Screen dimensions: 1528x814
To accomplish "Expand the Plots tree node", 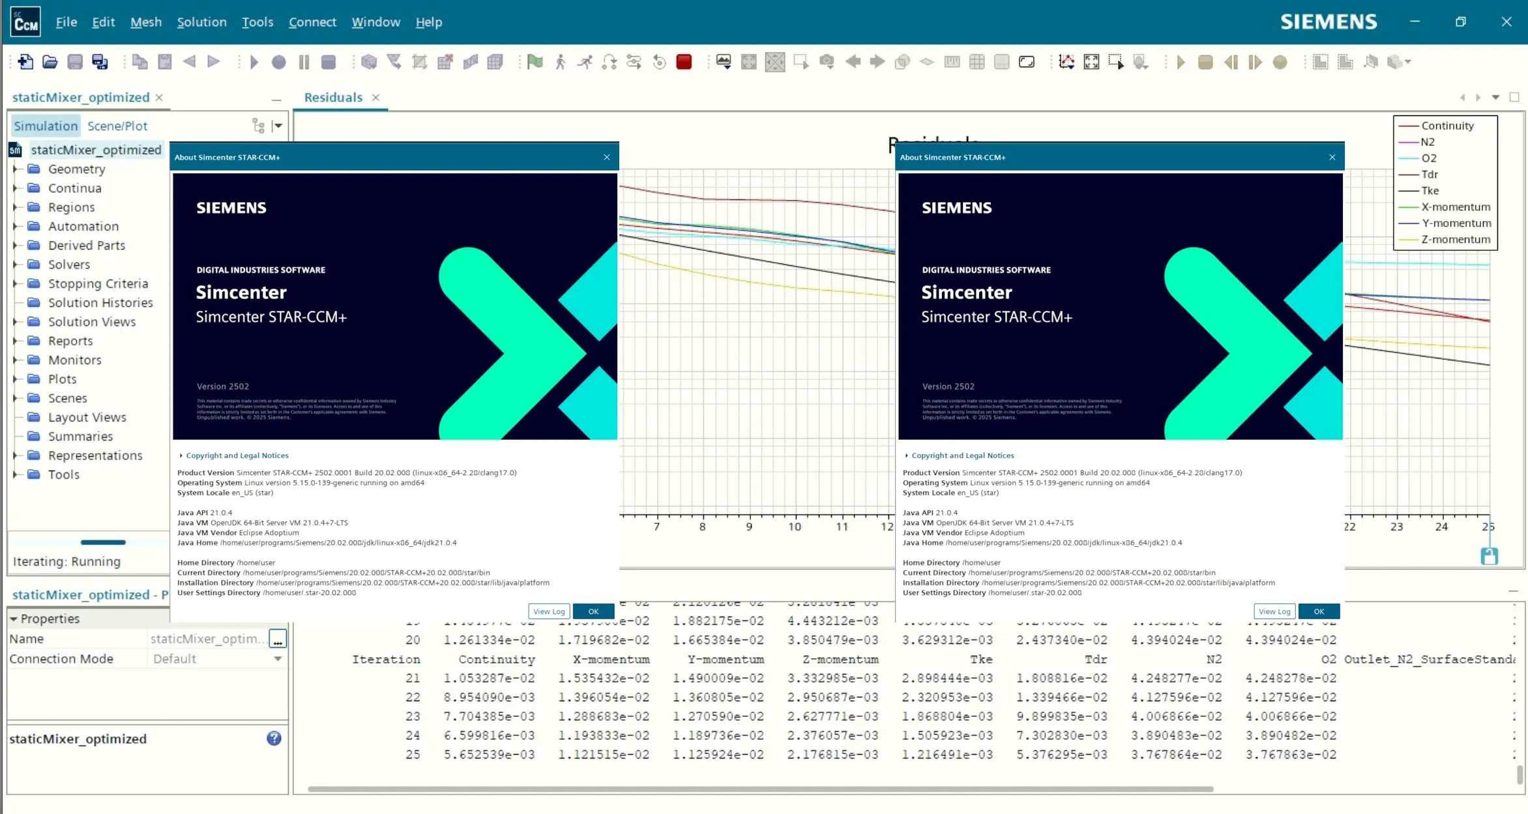I will [x=15, y=379].
